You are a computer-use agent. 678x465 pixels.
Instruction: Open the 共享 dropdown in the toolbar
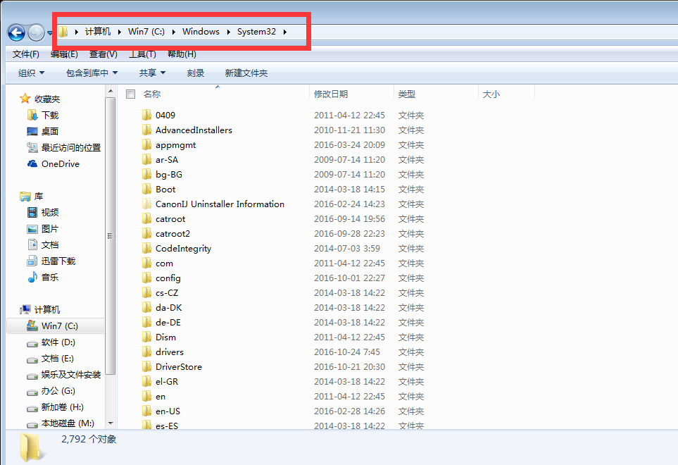click(x=152, y=73)
